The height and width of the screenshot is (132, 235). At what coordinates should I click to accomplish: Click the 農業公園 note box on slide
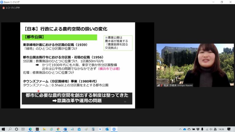118,43
